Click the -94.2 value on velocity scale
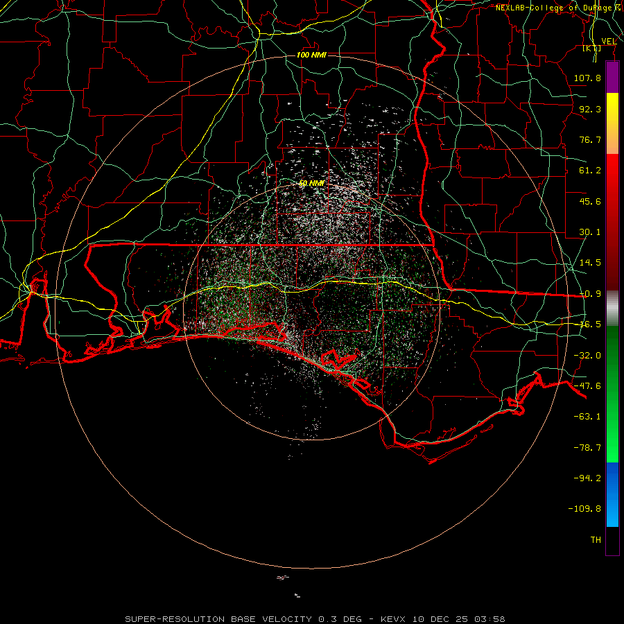This screenshot has width=624, height=624. (587, 478)
